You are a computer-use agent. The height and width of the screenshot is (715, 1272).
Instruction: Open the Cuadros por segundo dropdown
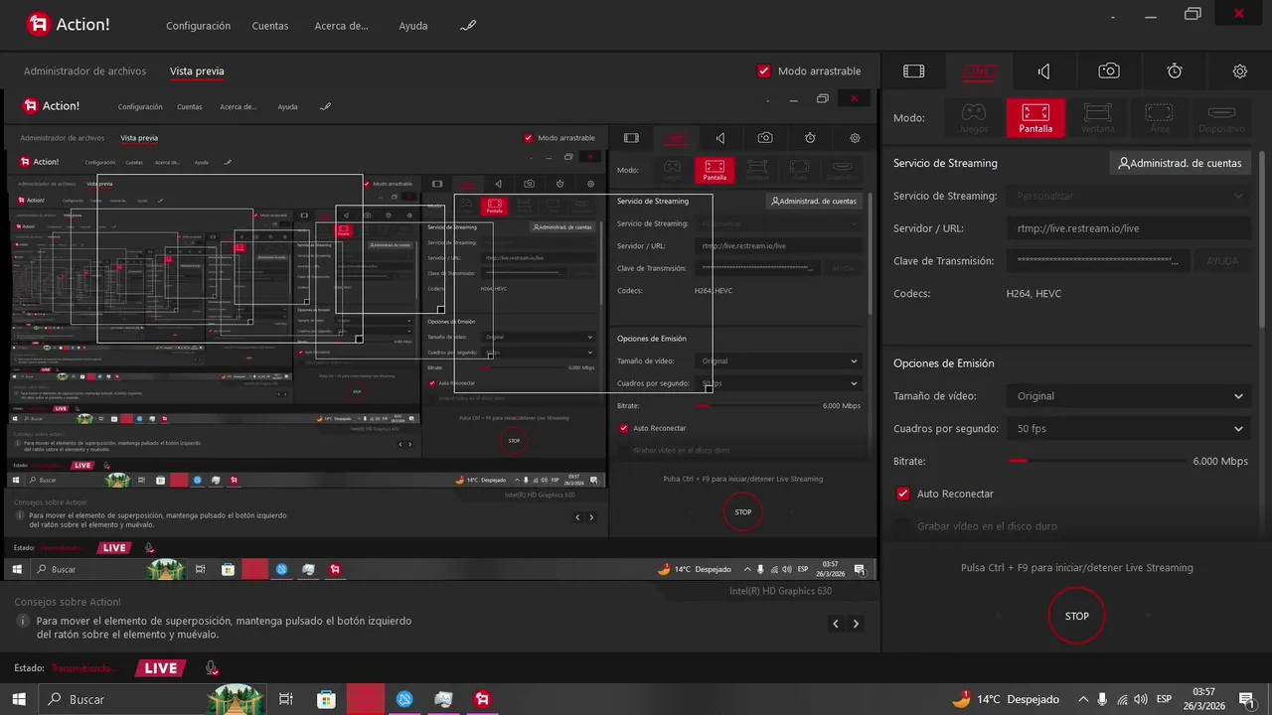pyautogui.click(x=1129, y=429)
